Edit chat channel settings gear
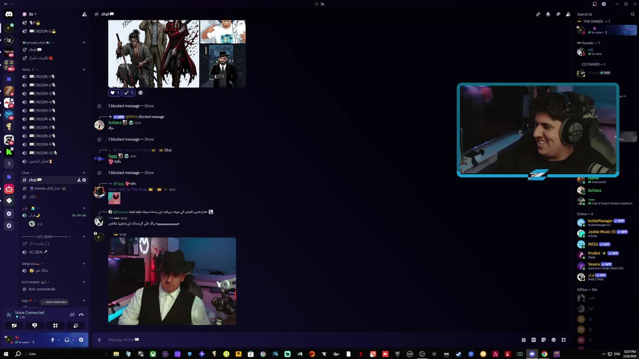The width and height of the screenshot is (639, 359). [84, 179]
